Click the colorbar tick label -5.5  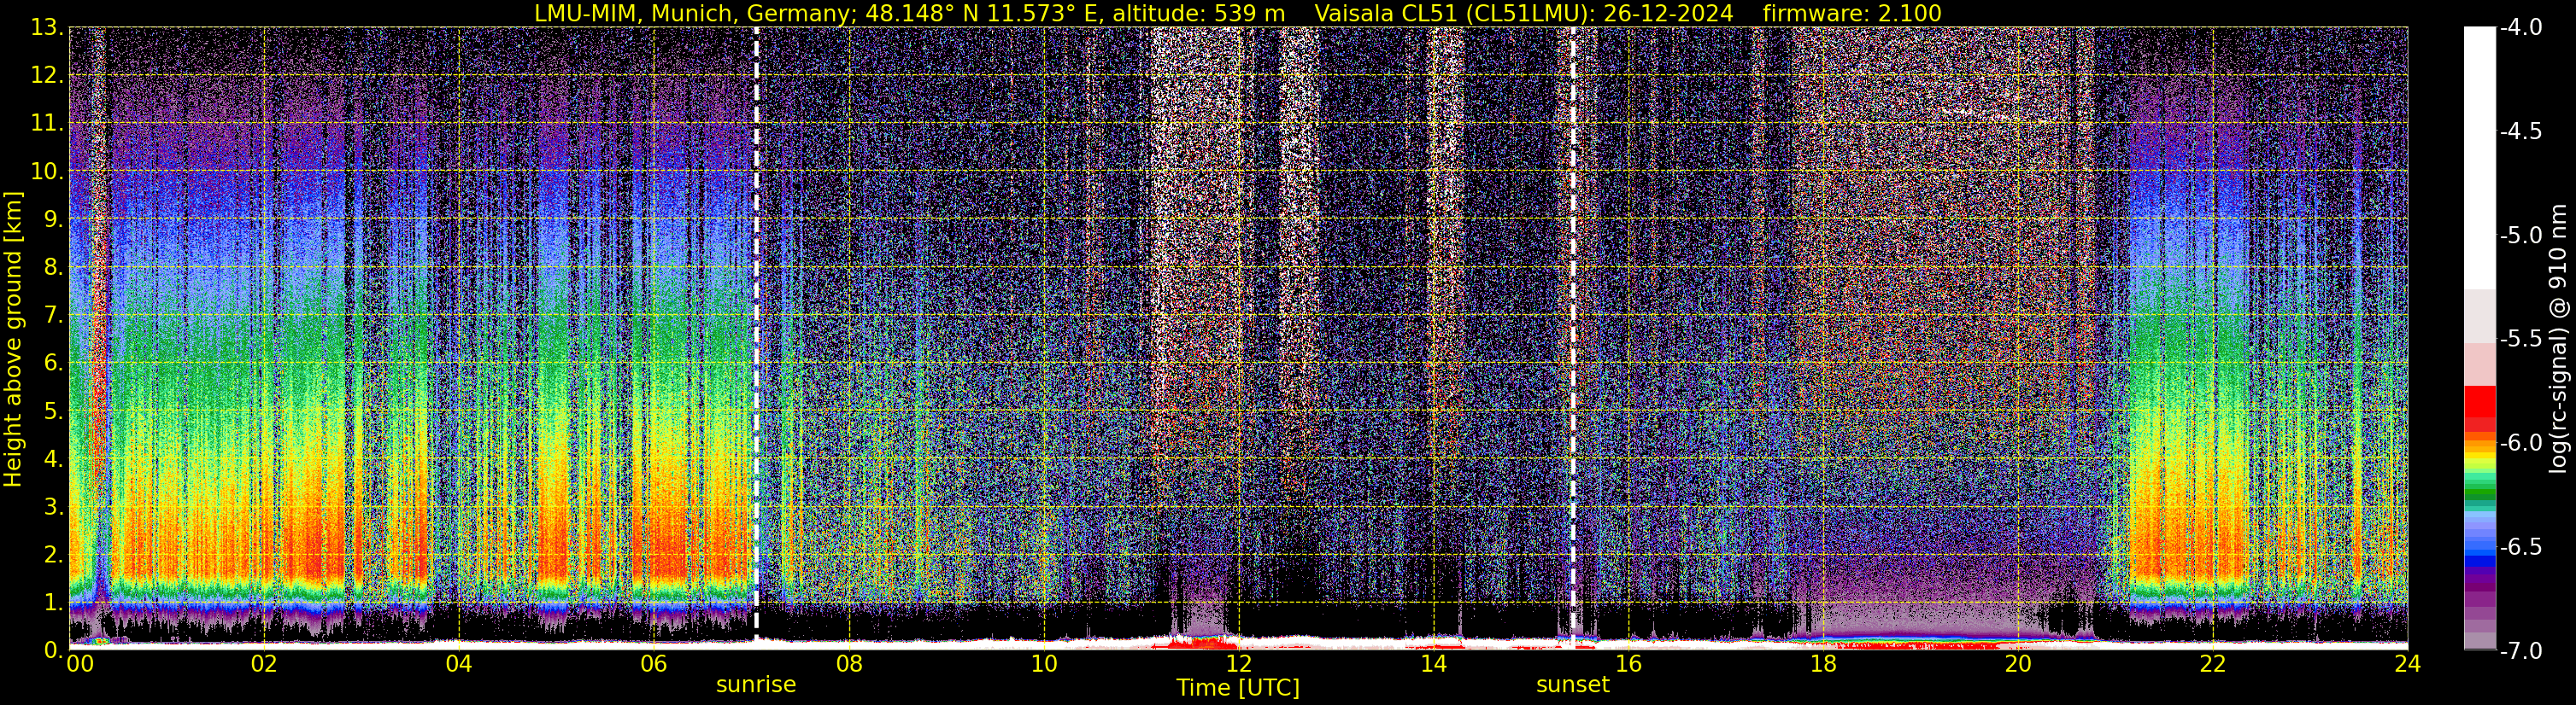click(2521, 339)
